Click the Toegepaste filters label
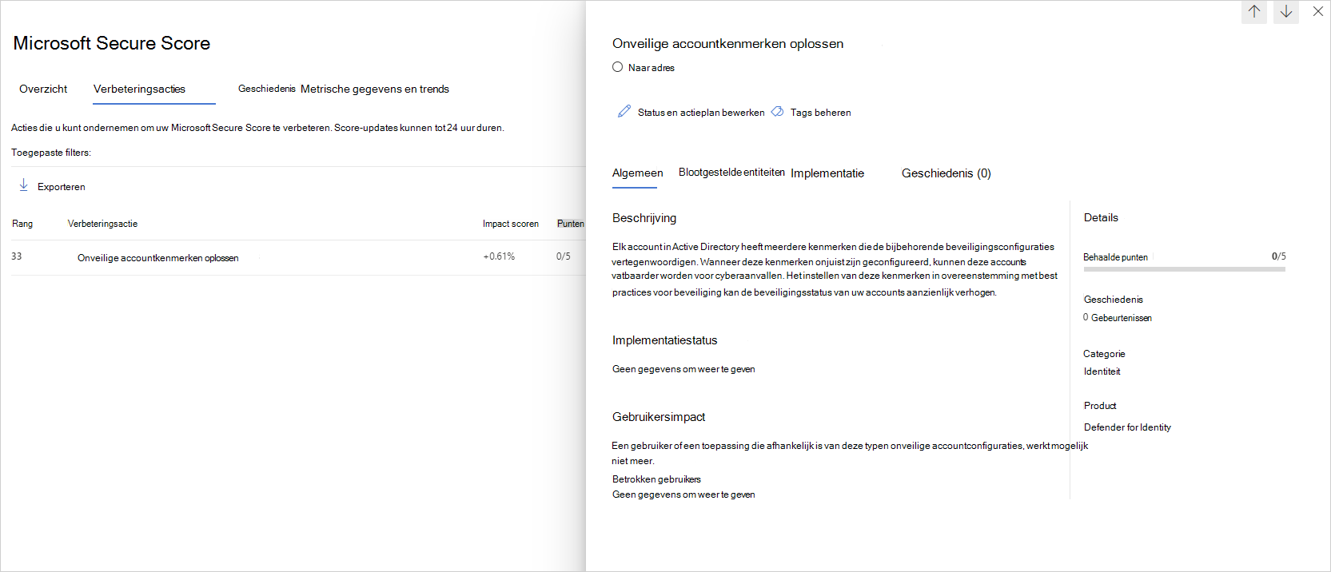This screenshot has width=1331, height=572. [x=51, y=153]
